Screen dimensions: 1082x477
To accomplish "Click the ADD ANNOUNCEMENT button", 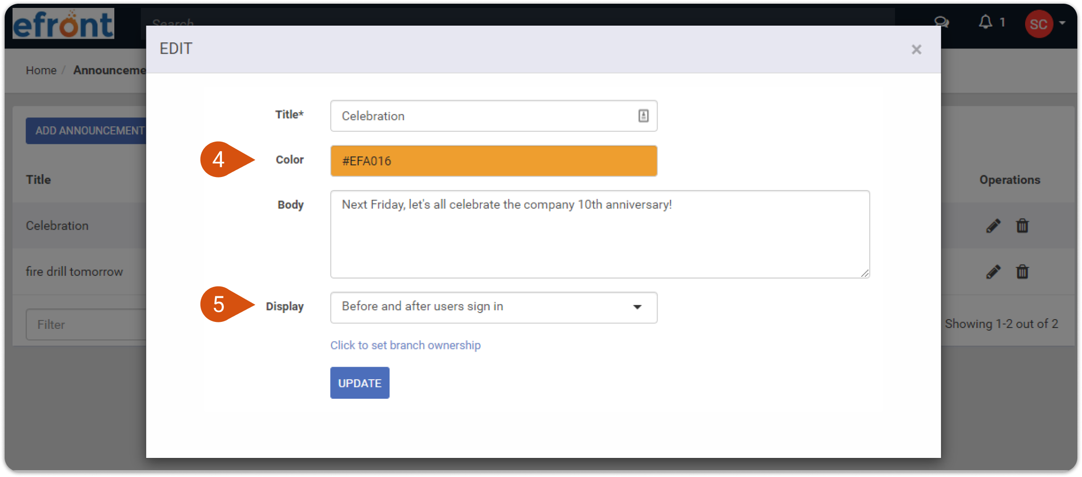I will (x=86, y=131).
